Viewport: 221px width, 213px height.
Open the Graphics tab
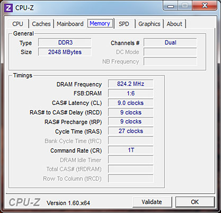pyautogui.click(x=149, y=24)
